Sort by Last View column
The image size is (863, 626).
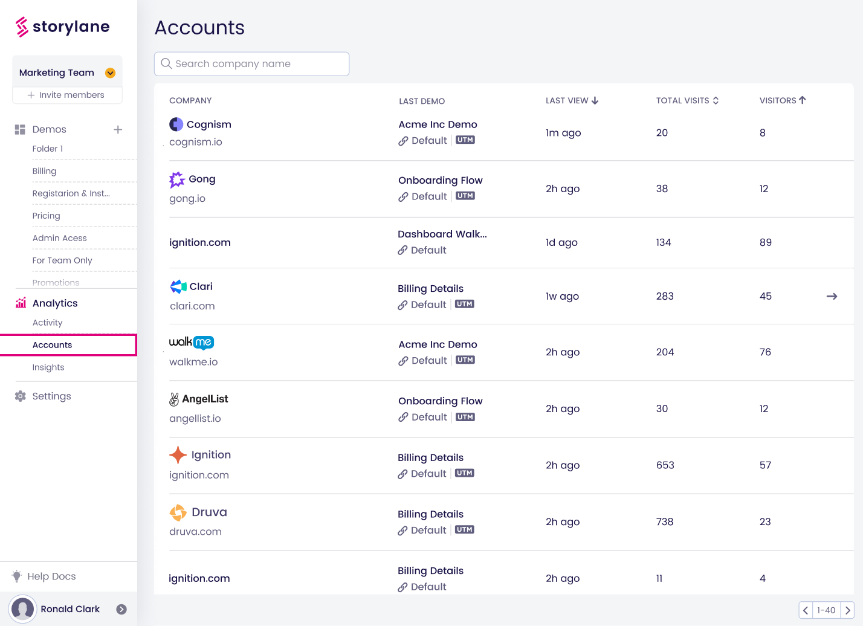(x=572, y=101)
